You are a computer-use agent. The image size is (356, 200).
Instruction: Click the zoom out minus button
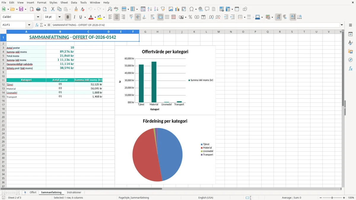coord(321,198)
